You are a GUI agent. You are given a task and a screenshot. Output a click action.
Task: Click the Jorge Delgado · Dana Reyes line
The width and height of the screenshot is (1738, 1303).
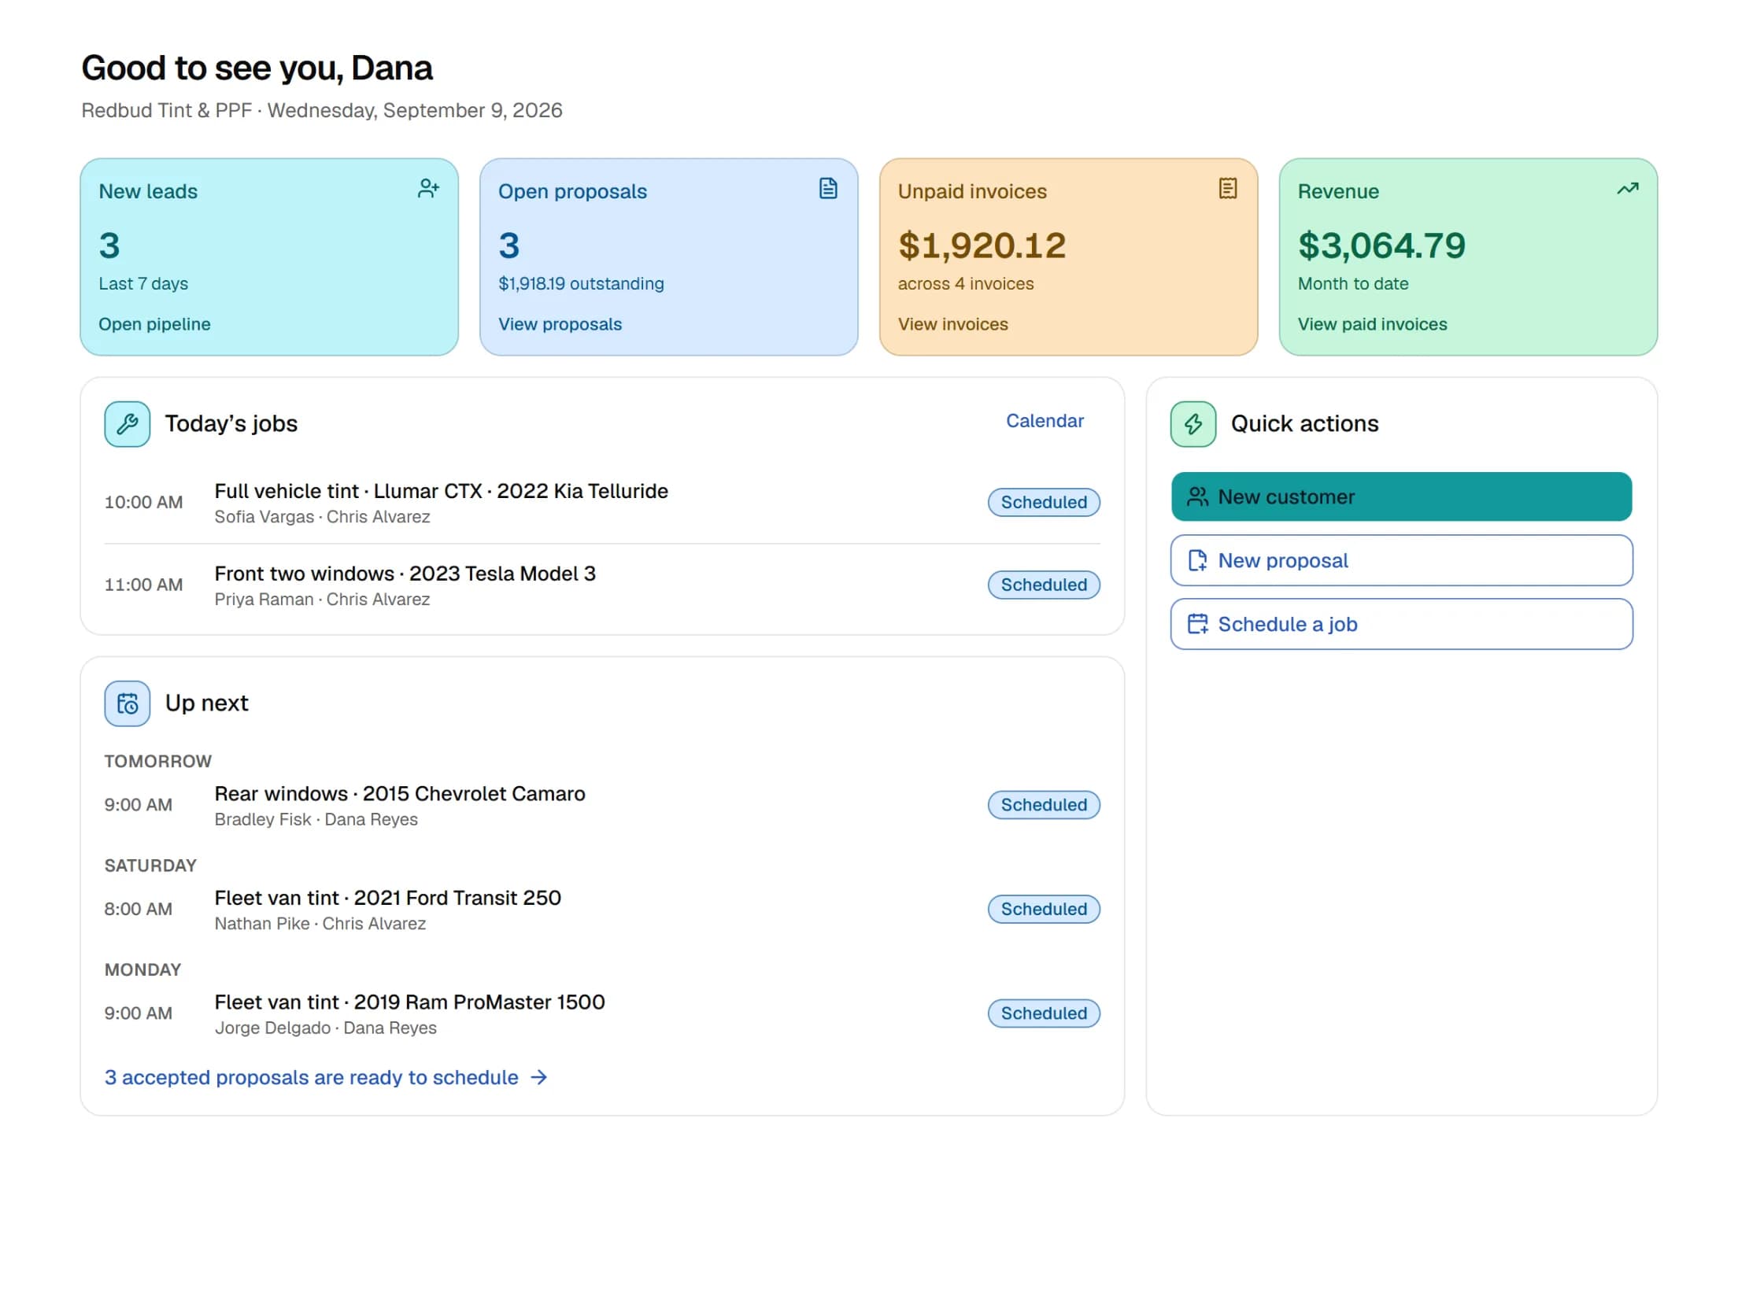(x=325, y=1028)
